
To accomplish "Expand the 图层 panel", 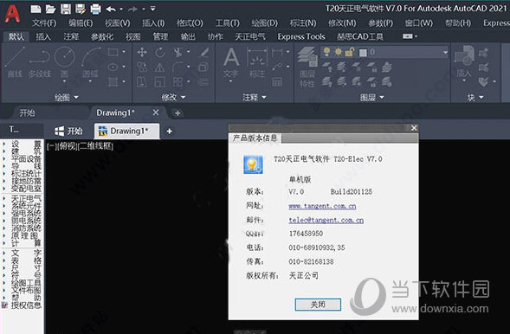I will [372, 97].
